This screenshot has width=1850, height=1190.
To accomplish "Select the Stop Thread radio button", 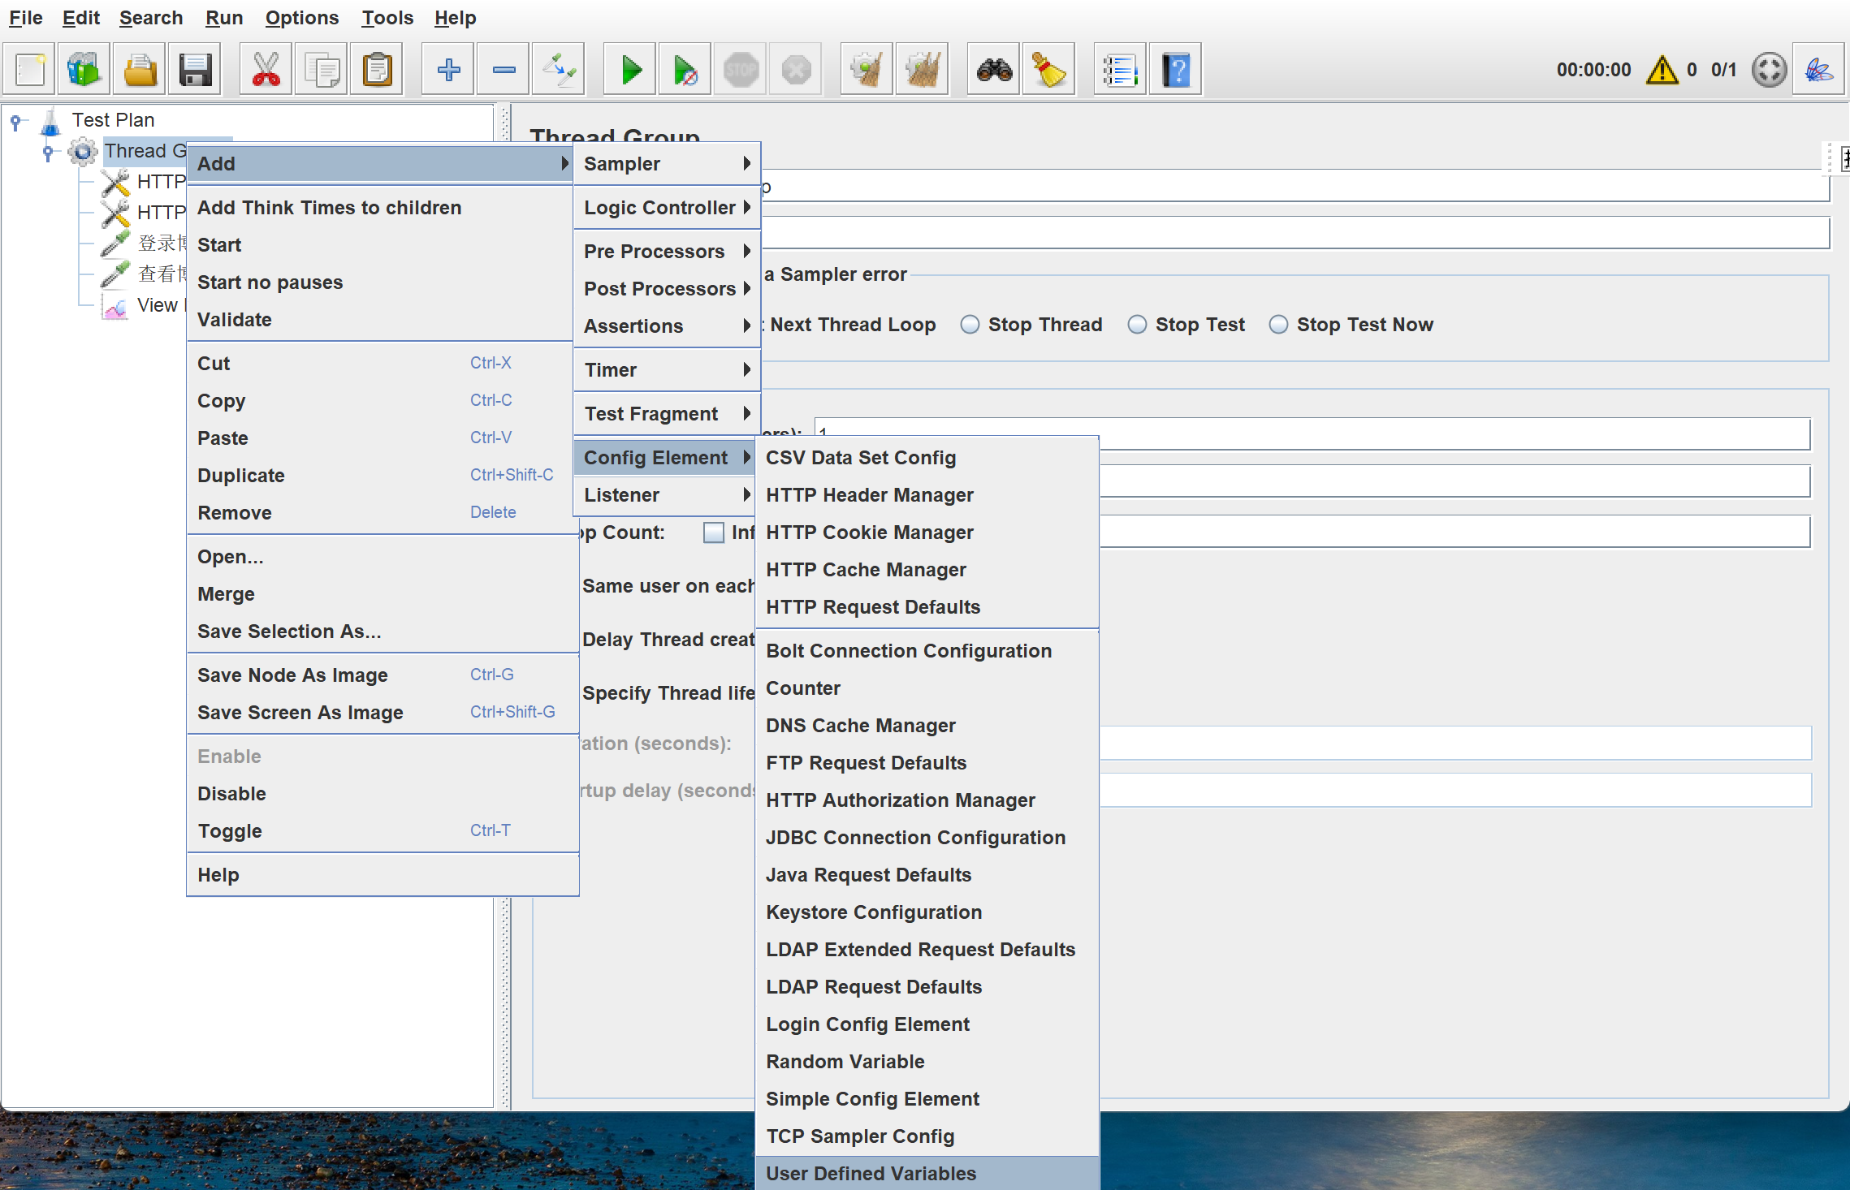I will pos(970,325).
